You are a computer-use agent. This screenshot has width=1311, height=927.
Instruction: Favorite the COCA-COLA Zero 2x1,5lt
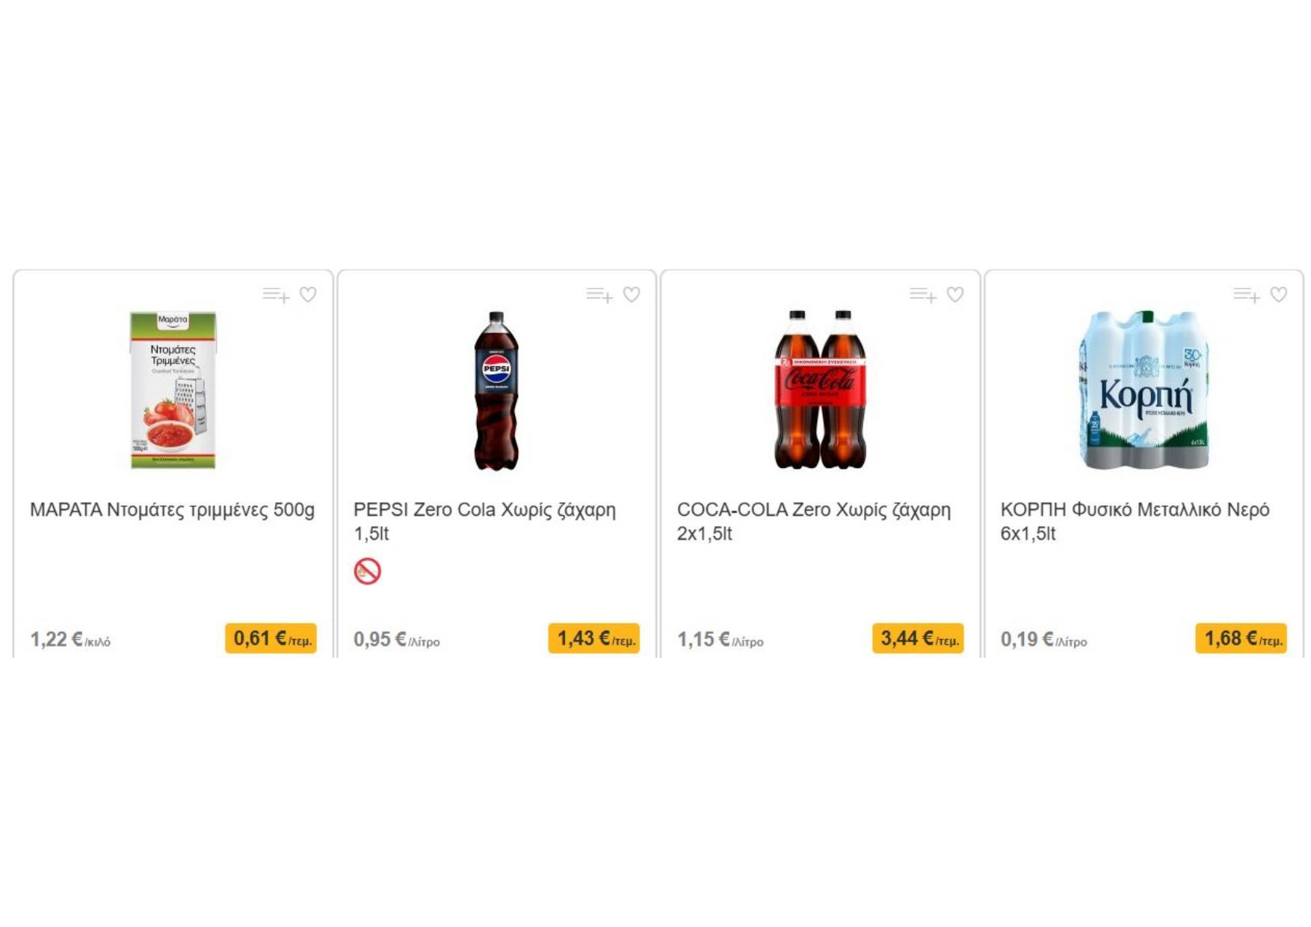point(955,295)
